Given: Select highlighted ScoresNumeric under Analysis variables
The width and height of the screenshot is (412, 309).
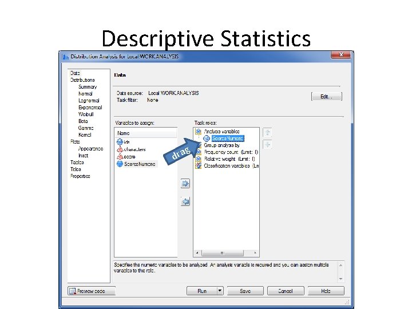Looking at the screenshot, I should (x=228, y=138).
